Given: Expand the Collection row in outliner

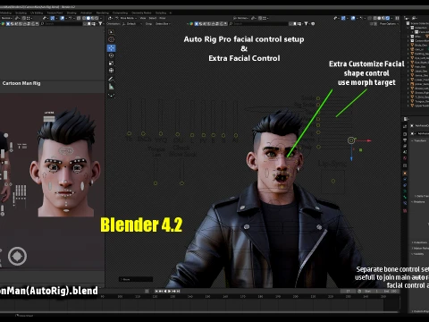Looking at the screenshot, I should pyautogui.click(x=408, y=28).
